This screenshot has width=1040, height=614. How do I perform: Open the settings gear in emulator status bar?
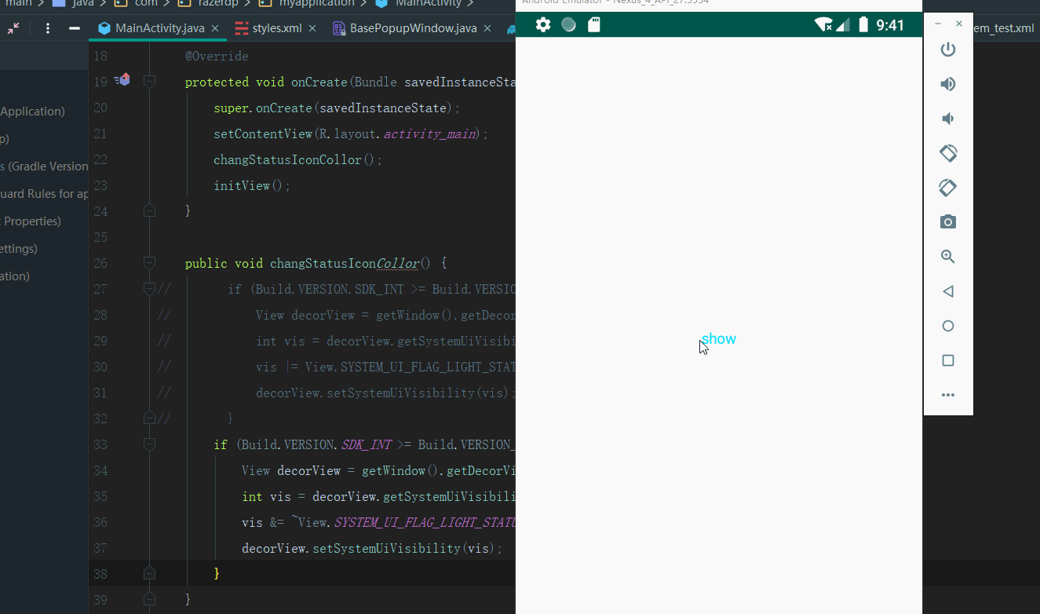tap(542, 24)
